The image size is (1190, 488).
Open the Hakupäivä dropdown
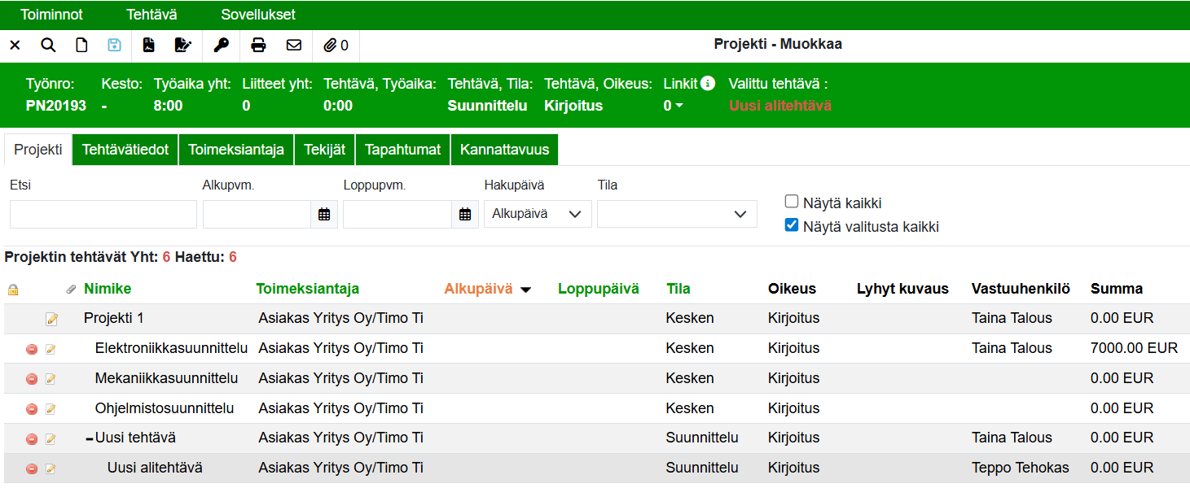[538, 214]
